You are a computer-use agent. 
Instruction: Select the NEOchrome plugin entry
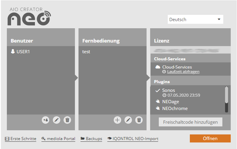[175, 109]
